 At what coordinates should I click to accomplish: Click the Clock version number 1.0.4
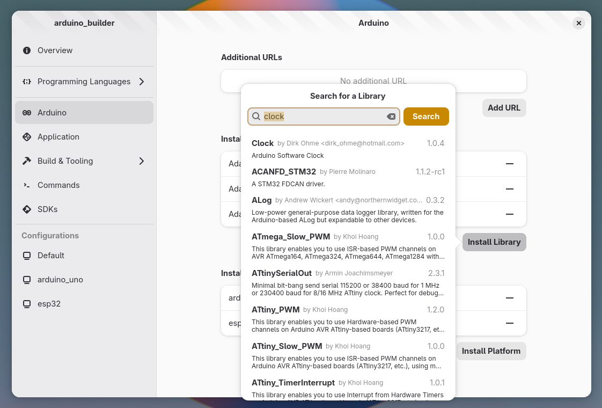(x=435, y=143)
